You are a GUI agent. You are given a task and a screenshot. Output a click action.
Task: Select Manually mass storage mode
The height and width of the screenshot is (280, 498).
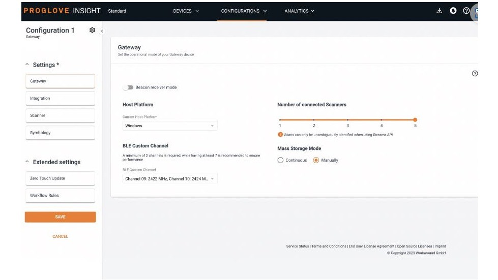click(316, 160)
